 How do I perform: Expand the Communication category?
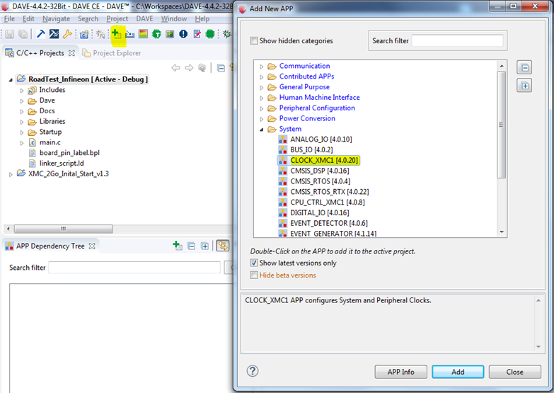pos(262,67)
